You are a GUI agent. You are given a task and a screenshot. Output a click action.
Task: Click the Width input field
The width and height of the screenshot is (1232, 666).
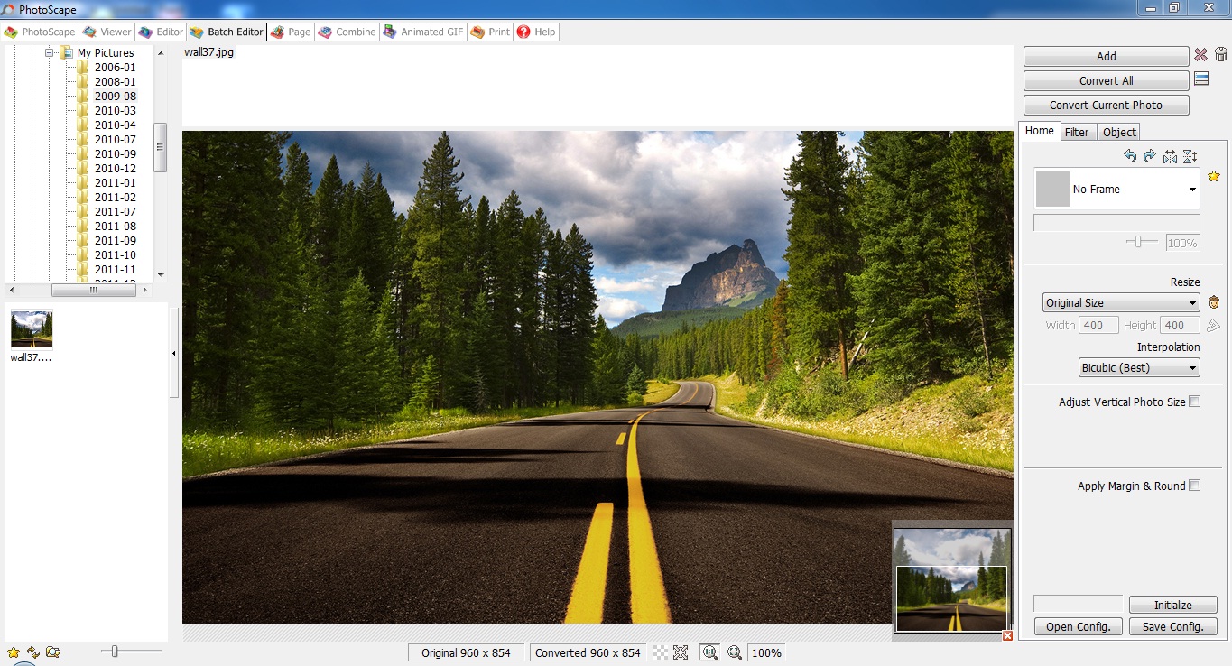(1098, 325)
